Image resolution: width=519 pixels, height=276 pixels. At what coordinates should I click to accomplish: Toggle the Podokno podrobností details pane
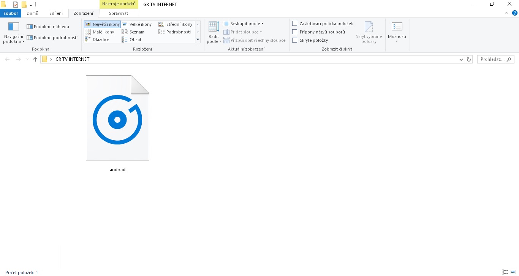[52, 38]
